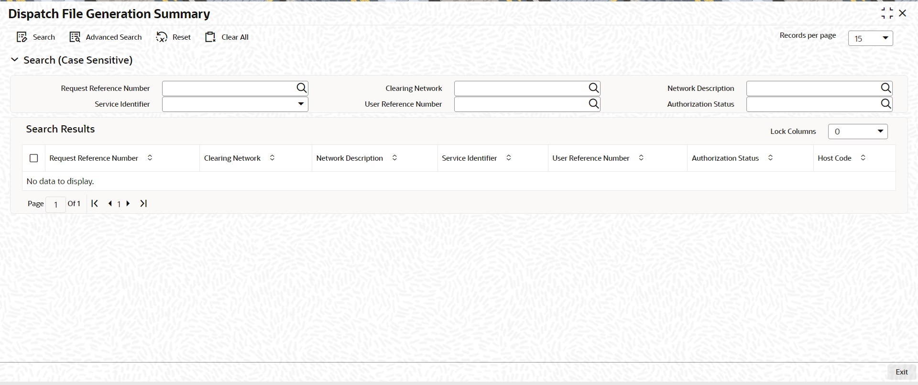
Task: Close the Dispatch File Generation Summary window
Action: coord(903,13)
